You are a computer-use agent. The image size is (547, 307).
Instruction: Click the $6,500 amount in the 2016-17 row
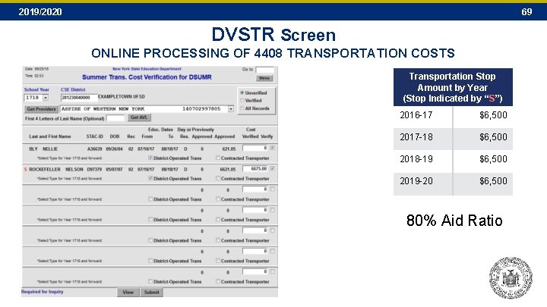point(493,115)
